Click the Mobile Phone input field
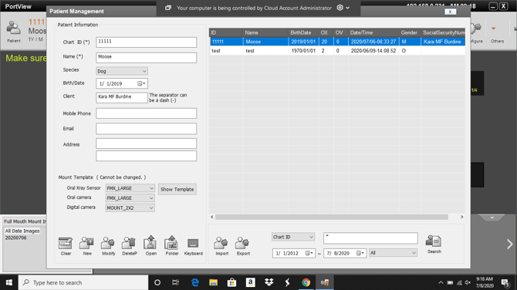Image resolution: width=517 pixels, height=290 pixels. [146, 113]
